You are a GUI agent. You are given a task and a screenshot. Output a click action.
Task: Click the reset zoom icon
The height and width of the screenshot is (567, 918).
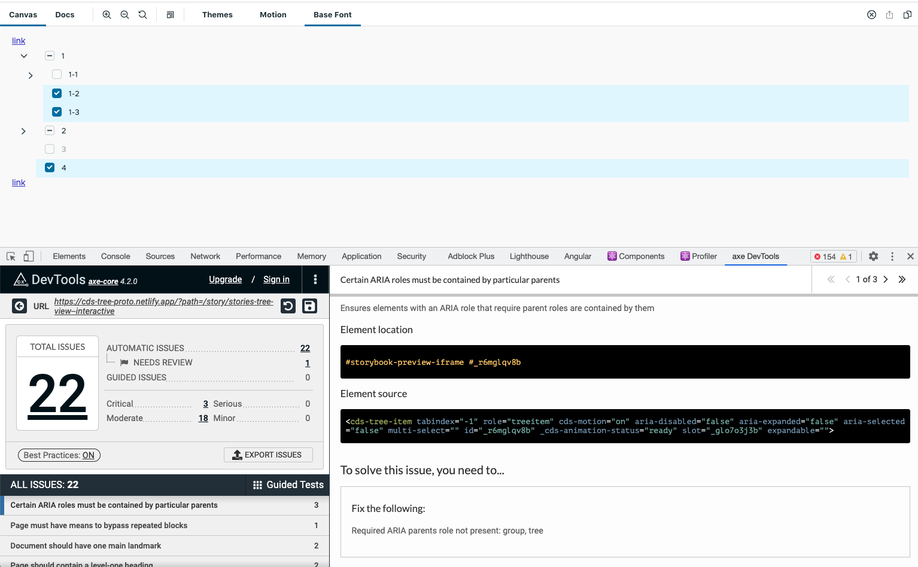point(142,14)
